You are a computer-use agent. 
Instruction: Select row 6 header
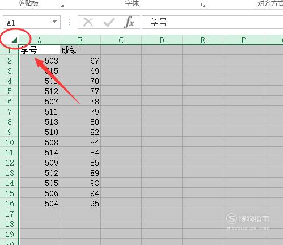coord(9,102)
